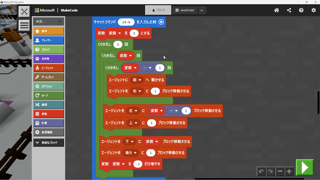Click the Home icon in header

click(x=276, y=10)
